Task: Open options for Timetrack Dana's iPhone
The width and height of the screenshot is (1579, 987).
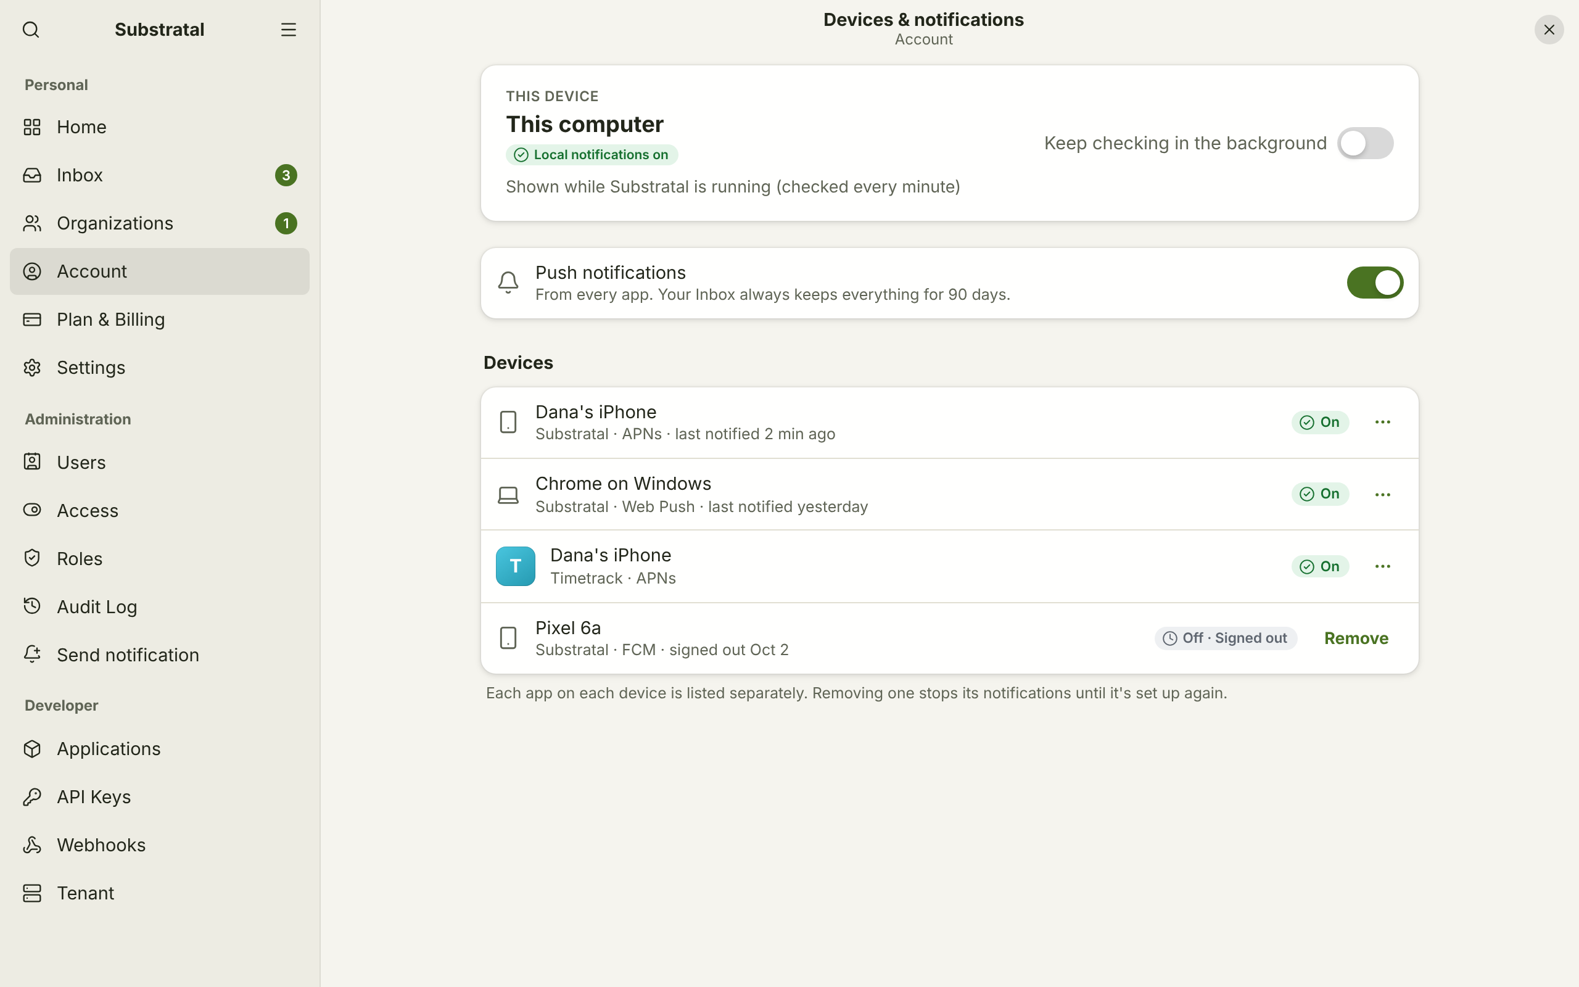Action: pos(1383,567)
